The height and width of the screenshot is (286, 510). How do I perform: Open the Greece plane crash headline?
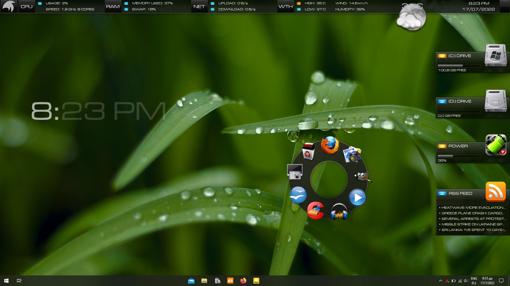click(473, 213)
